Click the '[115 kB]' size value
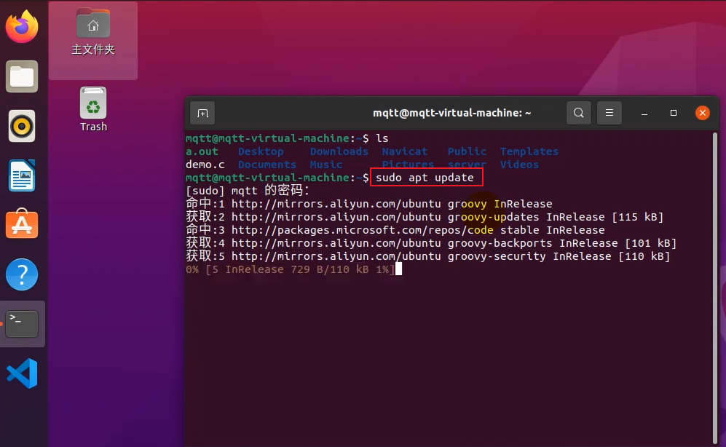The height and width of the screenshot is (447, 726). click(x=638, y=217)
